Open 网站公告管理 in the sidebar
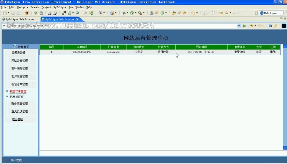 click(x=19, y=61)
